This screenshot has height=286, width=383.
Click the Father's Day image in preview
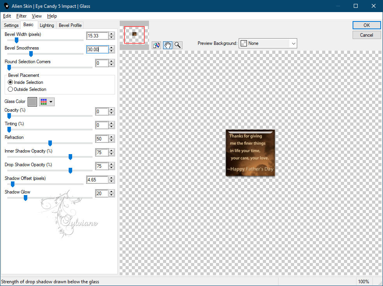tap(250, 153)
